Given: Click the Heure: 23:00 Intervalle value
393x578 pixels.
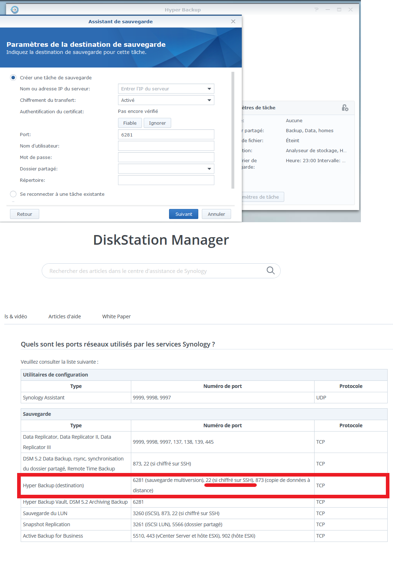Looking at the screenshot, I should [x=316, y=160].
